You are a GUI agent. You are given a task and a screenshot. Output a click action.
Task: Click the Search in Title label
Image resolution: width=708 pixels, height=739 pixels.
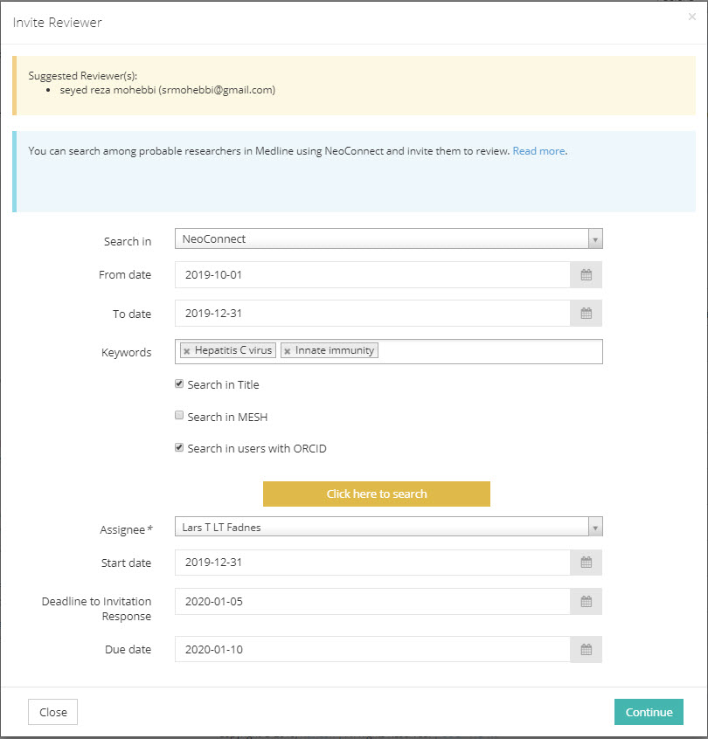click(223, 384)
